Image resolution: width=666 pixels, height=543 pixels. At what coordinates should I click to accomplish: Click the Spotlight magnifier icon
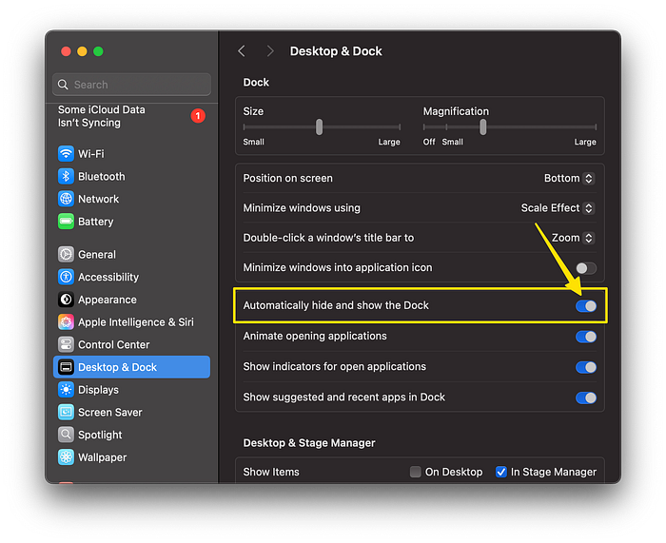tap(66, 435)
